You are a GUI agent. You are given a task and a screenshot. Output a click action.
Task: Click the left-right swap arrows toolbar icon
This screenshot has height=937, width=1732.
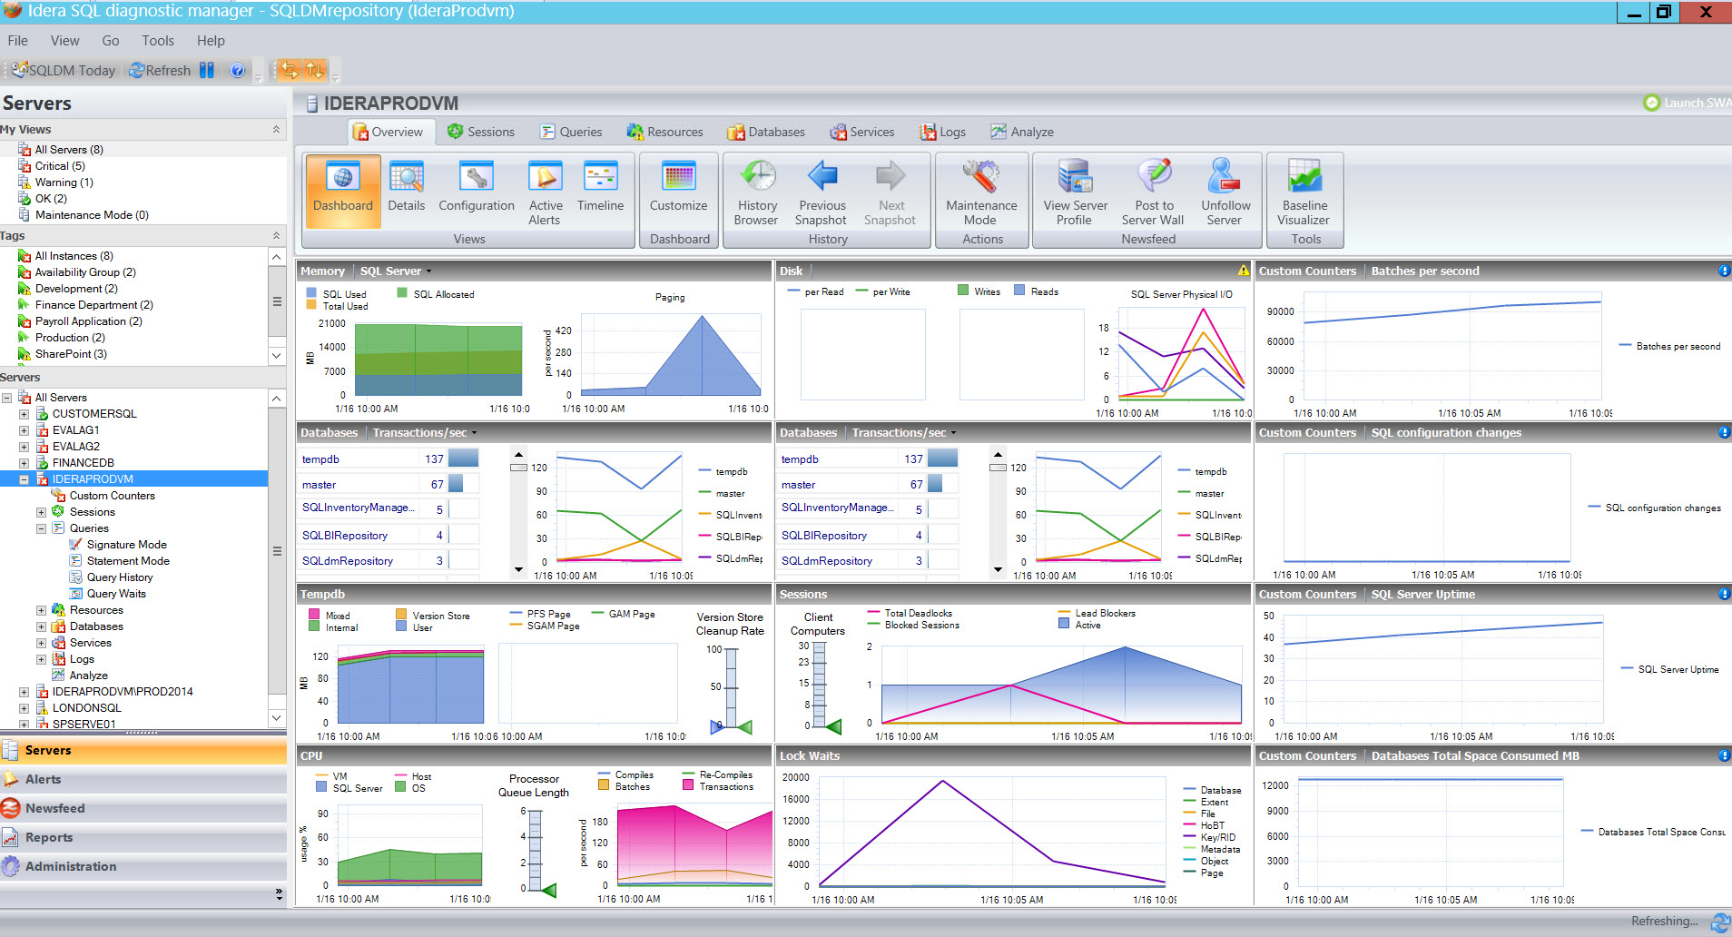pos(289,70)
